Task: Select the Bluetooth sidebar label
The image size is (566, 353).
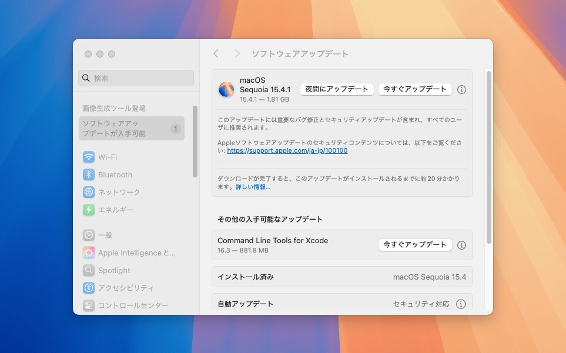Action: (x=115, y=174)
